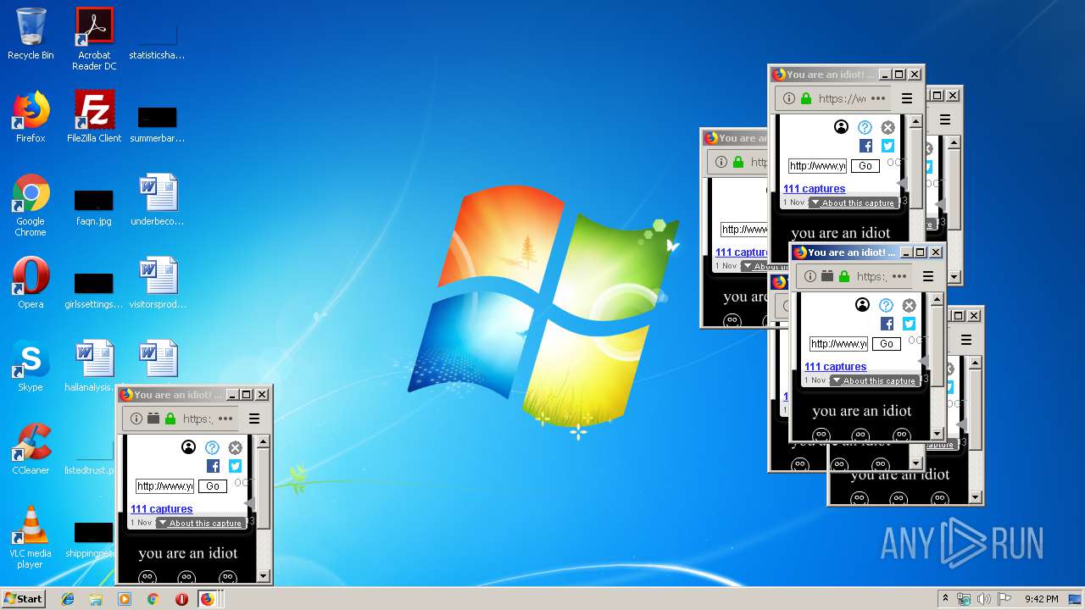Open page actions ellipsis in lower-left window
The height and width of the screenshot is (610, 1085).
225,419
